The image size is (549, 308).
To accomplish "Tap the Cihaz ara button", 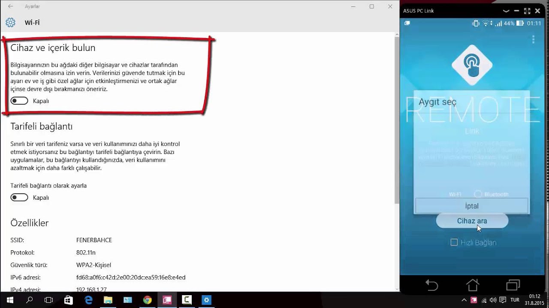I will (472, 221).
